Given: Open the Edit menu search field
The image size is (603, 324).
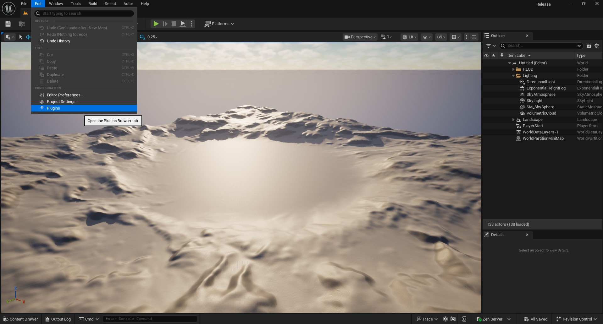Looking at the screenshot, I should pyautogui.click(x=84, y=13).
